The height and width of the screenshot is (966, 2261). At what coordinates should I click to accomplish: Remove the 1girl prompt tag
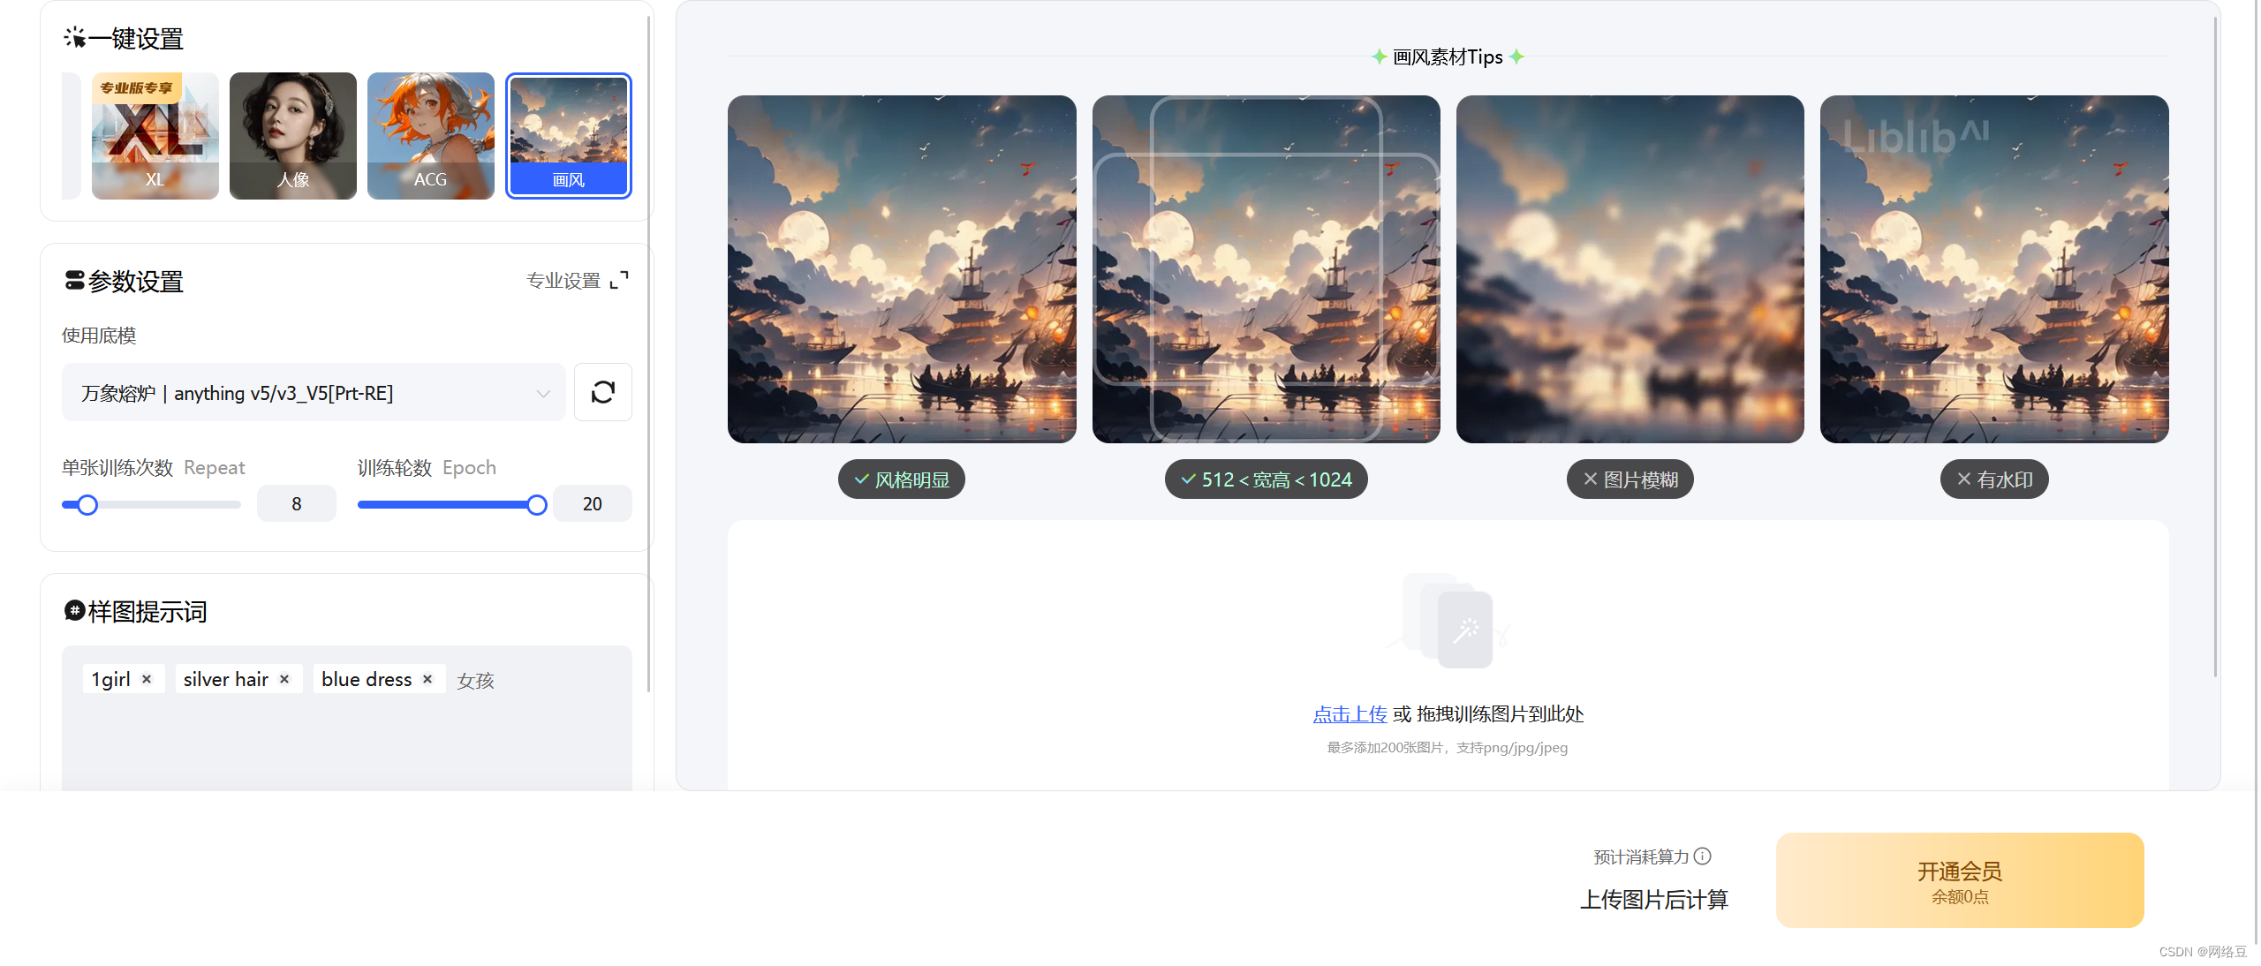[x=147, y=679]
